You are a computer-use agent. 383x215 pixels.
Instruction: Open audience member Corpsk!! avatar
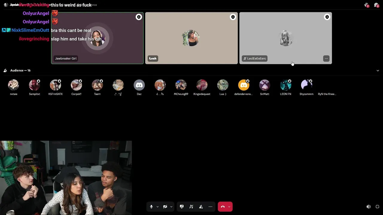pos(76,85)
